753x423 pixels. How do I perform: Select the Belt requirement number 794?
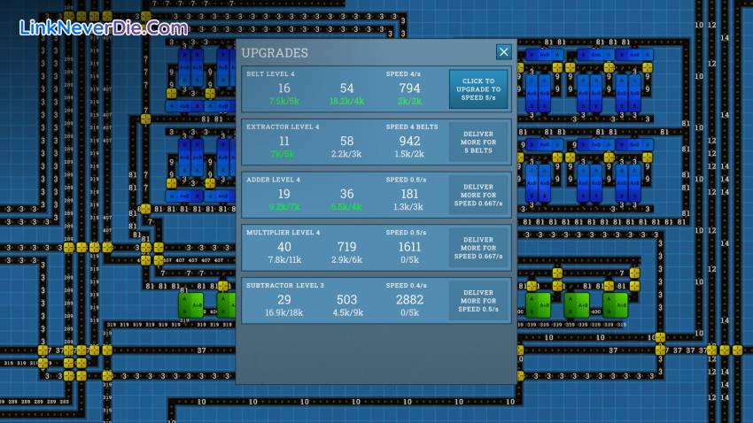click(x=409, y=88)
